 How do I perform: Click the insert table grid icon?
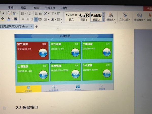[x=59, y=14]
